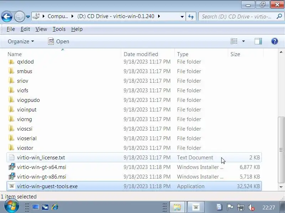
Task: Click the Open toolbar button
Action: click(x=58, y=42)
